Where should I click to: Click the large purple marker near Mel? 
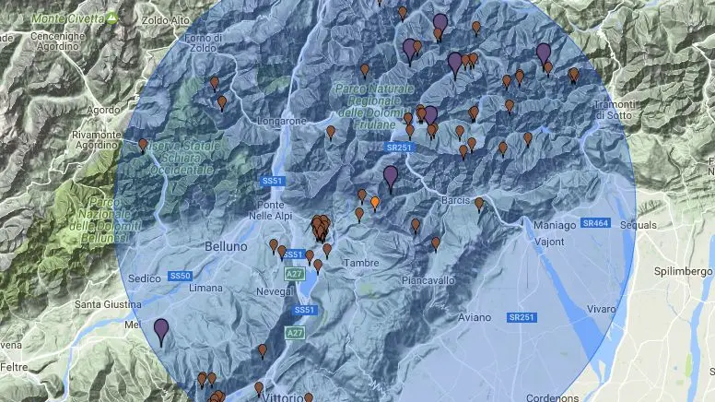[x=161, y=329]
